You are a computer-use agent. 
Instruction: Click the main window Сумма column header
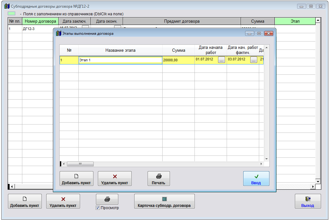pos(258,21)
